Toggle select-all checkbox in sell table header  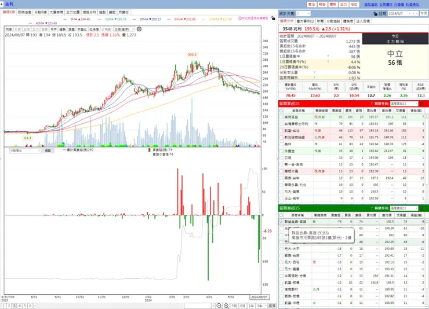click(x=281, y=215)
